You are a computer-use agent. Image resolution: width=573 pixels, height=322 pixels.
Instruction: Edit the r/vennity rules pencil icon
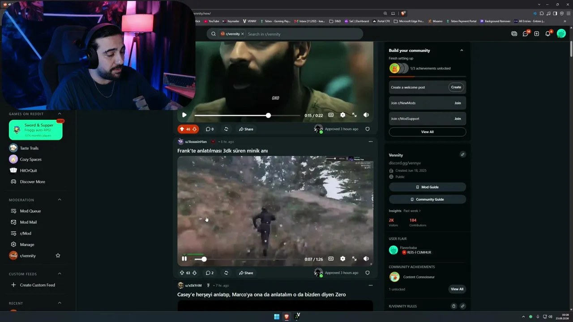[x=463, y=306]
